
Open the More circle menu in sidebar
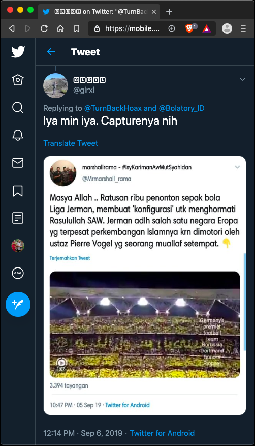(18, 273)
